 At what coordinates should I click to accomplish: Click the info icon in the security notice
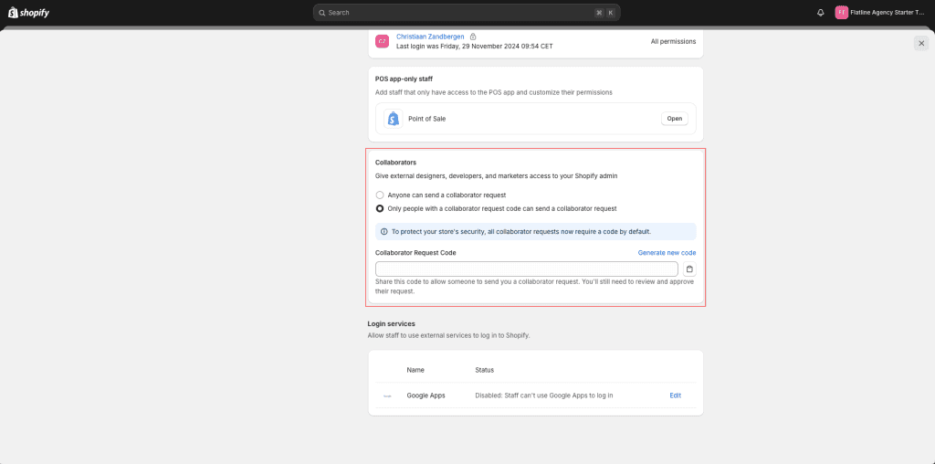click(x=384, y=231)
